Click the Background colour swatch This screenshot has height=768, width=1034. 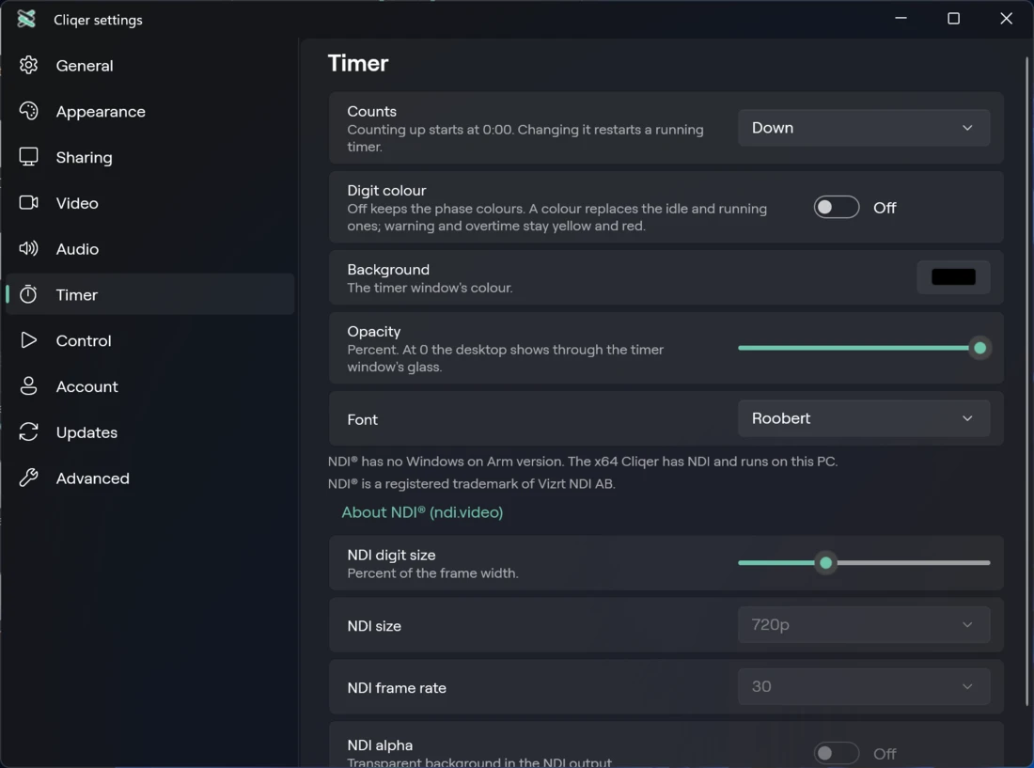click(953, 277)
